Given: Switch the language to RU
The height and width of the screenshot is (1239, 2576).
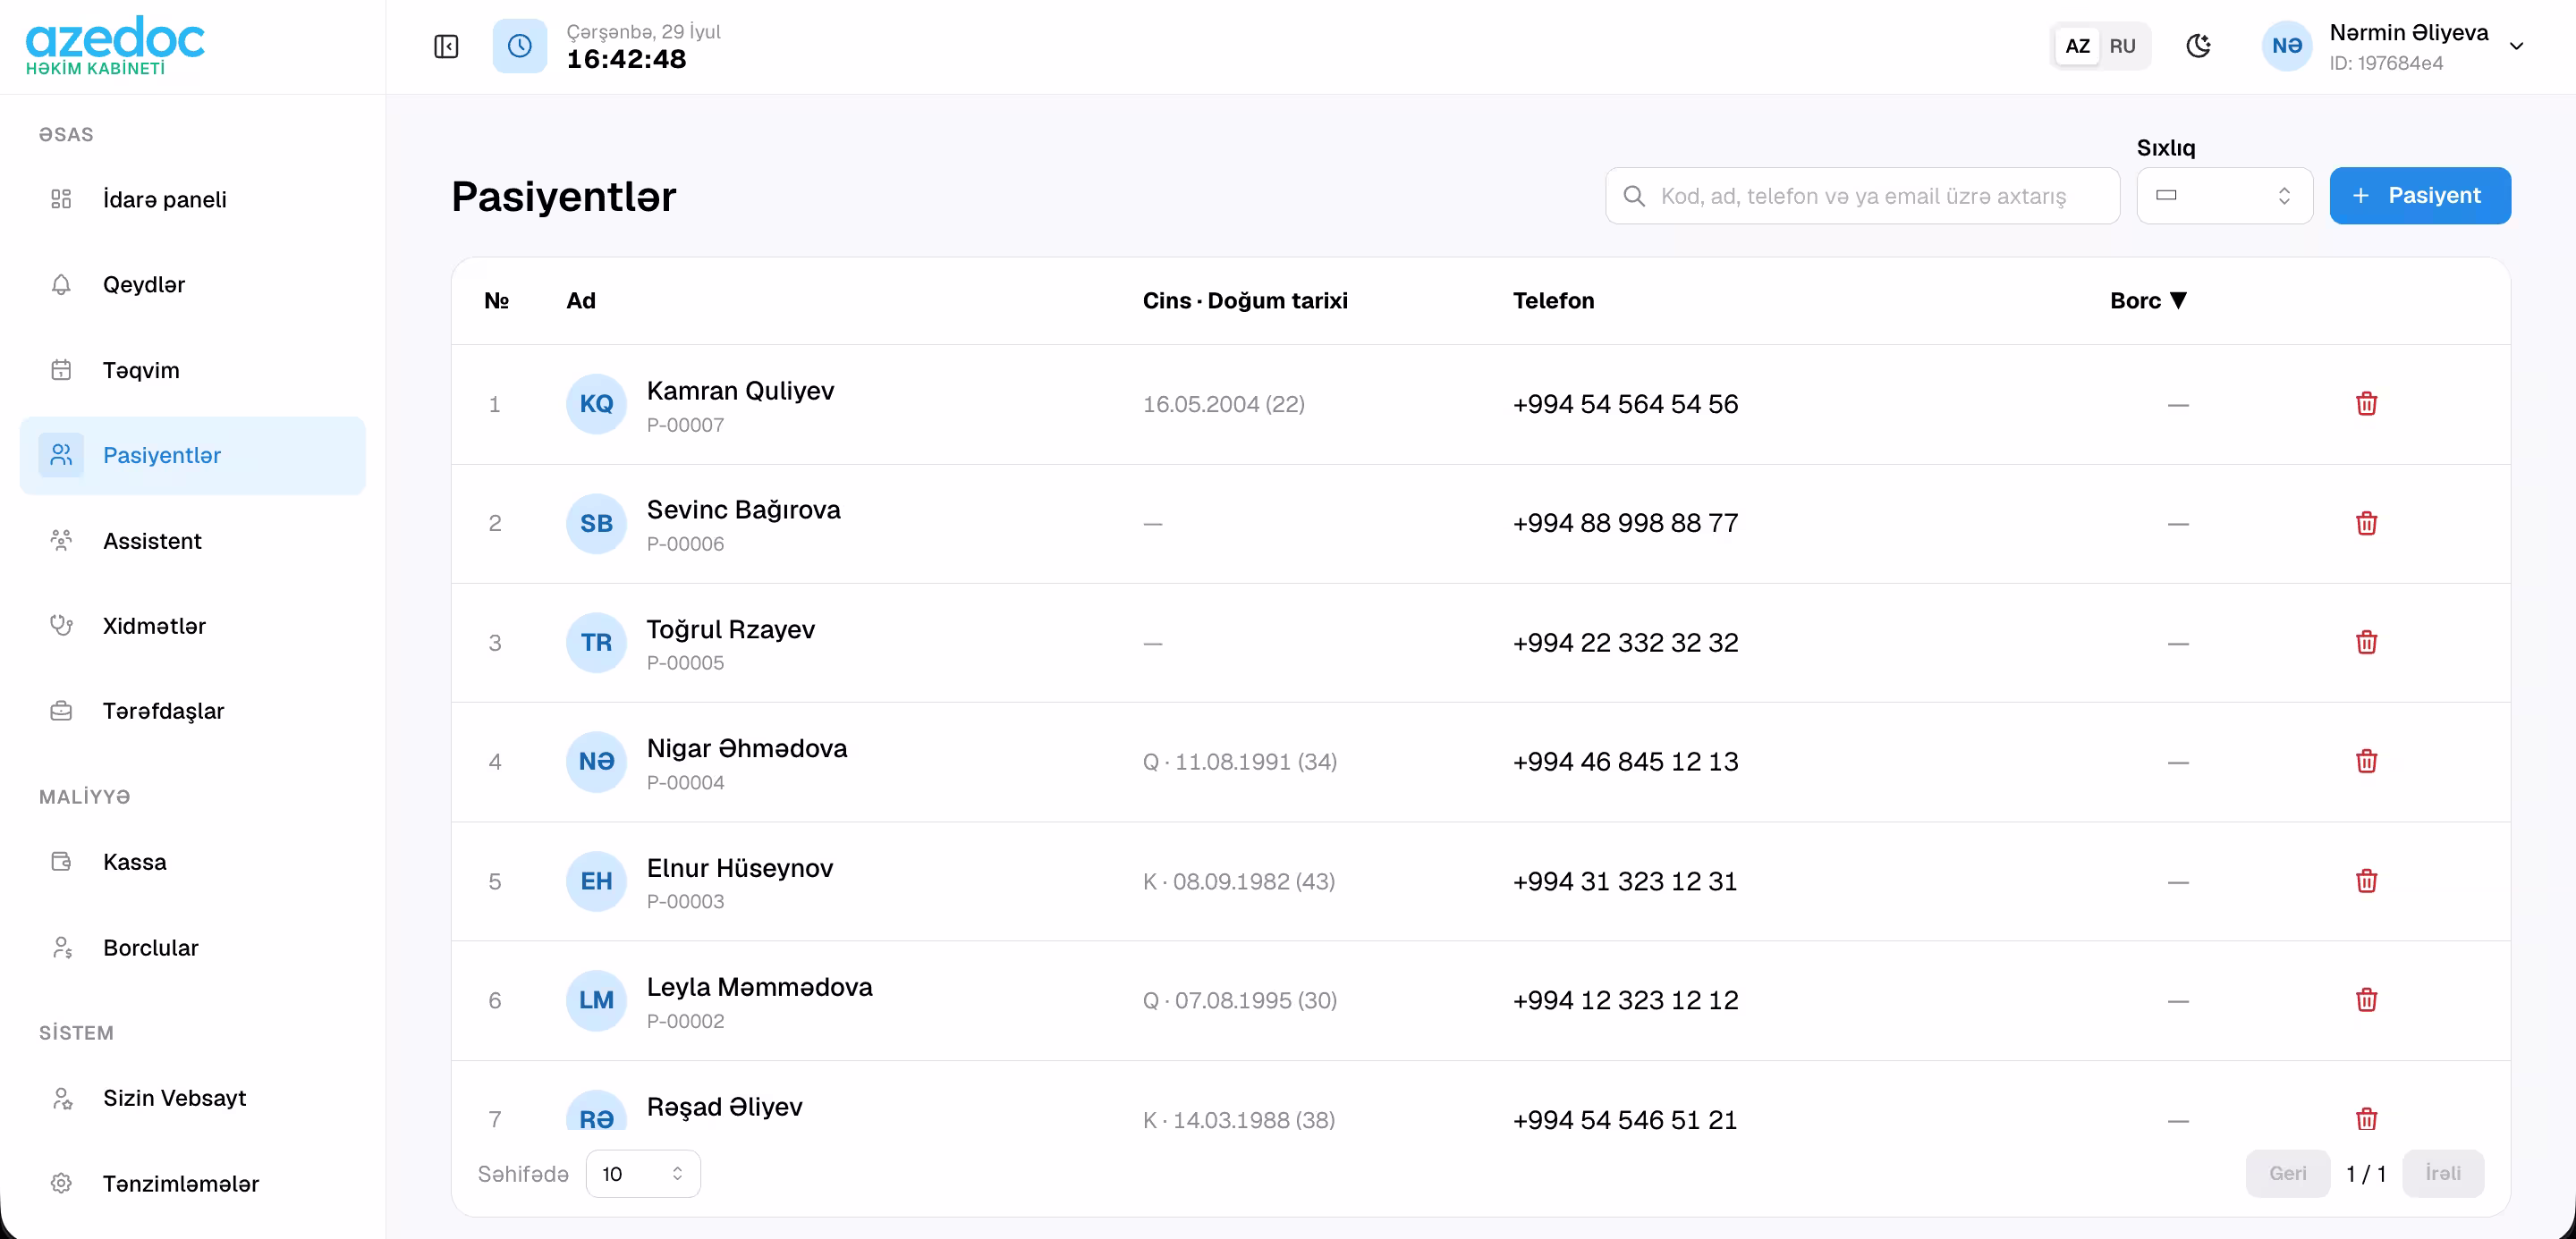Looking at the screenshot, I should (x=2122, y=46).
